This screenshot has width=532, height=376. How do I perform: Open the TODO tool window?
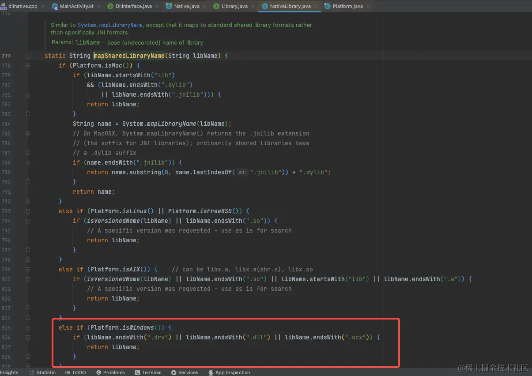coord(75,372)
